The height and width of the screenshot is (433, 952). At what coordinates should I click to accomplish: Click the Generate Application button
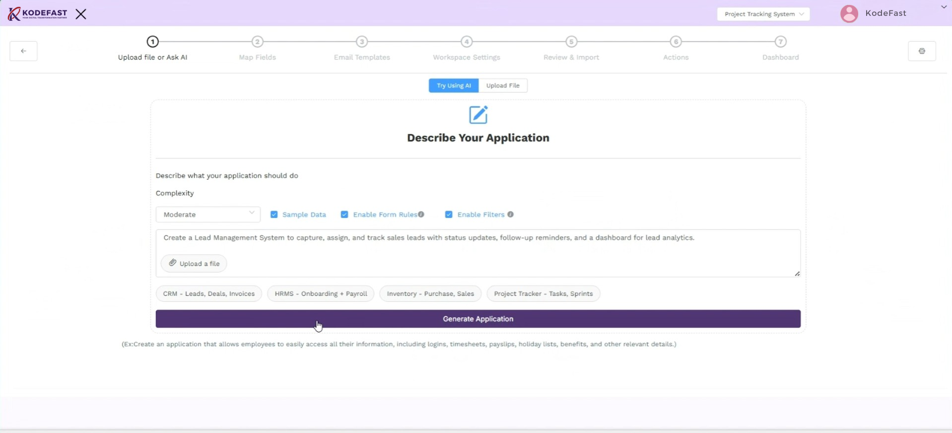point(477,319)
